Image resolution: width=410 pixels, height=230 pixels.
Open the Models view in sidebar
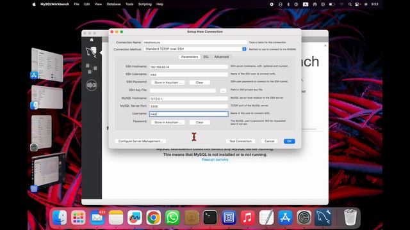point(92,68)
